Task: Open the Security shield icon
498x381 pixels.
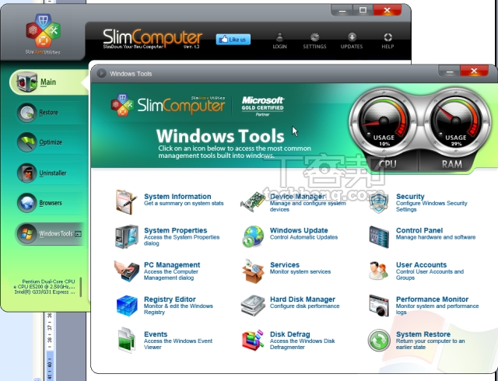Action: click(x=379, y=201)
